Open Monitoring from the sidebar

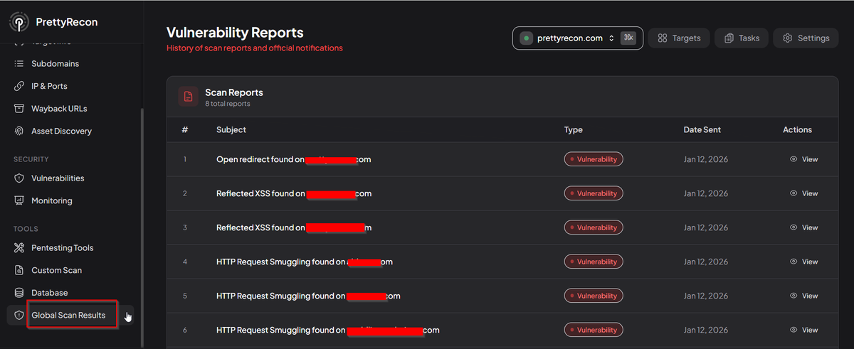tap(51, 201)
